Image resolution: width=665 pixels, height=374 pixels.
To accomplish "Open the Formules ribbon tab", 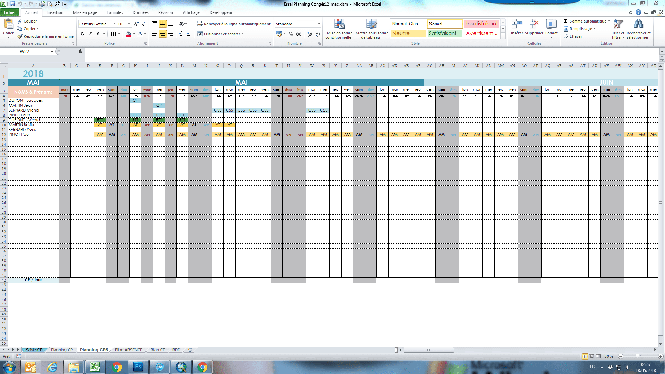I will click(115, 12).
